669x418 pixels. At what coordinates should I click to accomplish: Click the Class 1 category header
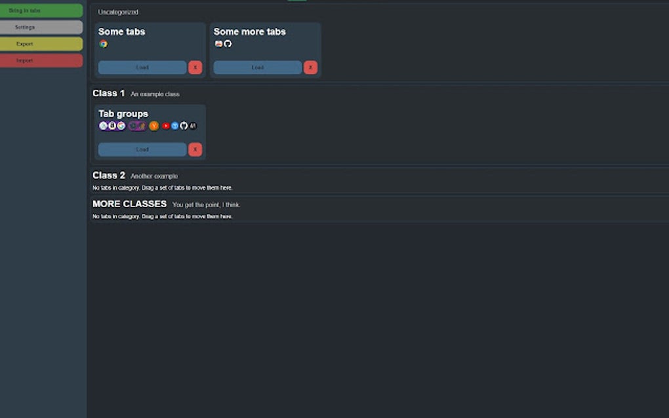pos(108,93)
